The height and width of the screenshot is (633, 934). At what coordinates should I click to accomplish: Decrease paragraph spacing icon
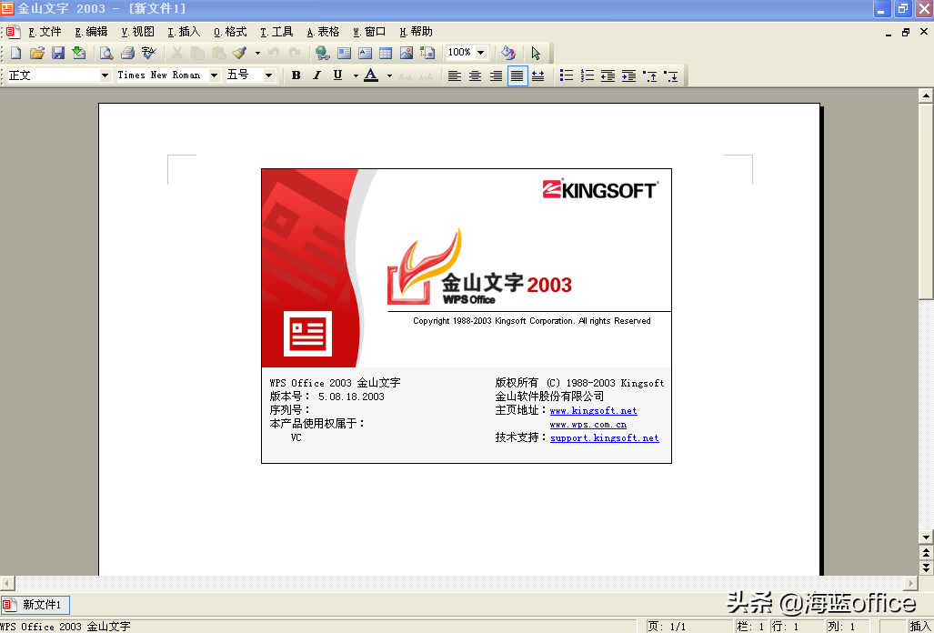coord(672,75)
